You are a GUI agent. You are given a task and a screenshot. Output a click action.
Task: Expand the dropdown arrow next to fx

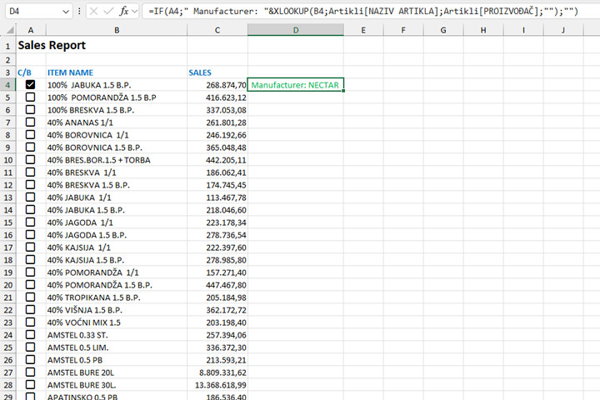135,12
